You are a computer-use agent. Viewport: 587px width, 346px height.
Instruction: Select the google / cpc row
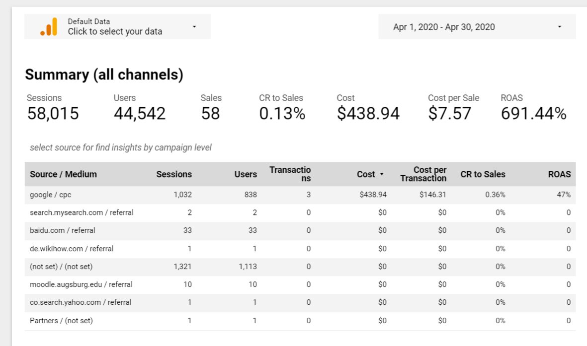click(51, 195)
